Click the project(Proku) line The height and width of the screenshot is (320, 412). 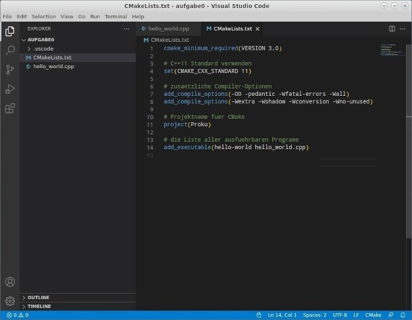[x=187, y=124]
